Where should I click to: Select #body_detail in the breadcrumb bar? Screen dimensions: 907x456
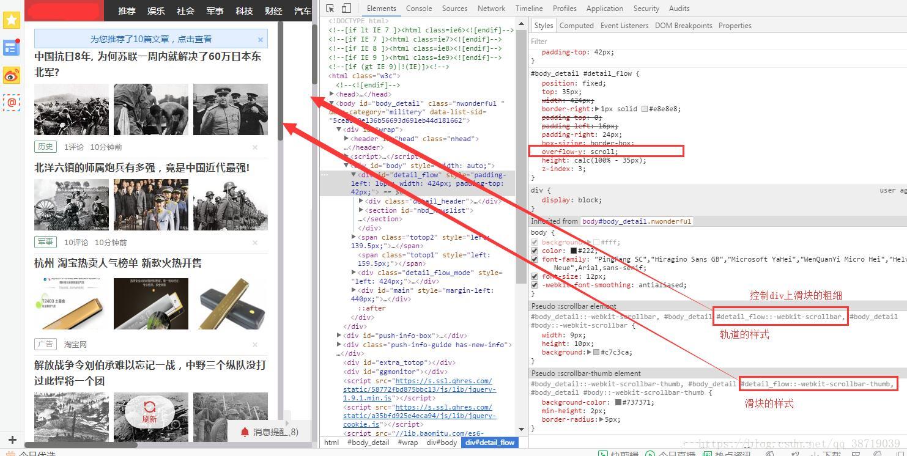tap(368, 443)
